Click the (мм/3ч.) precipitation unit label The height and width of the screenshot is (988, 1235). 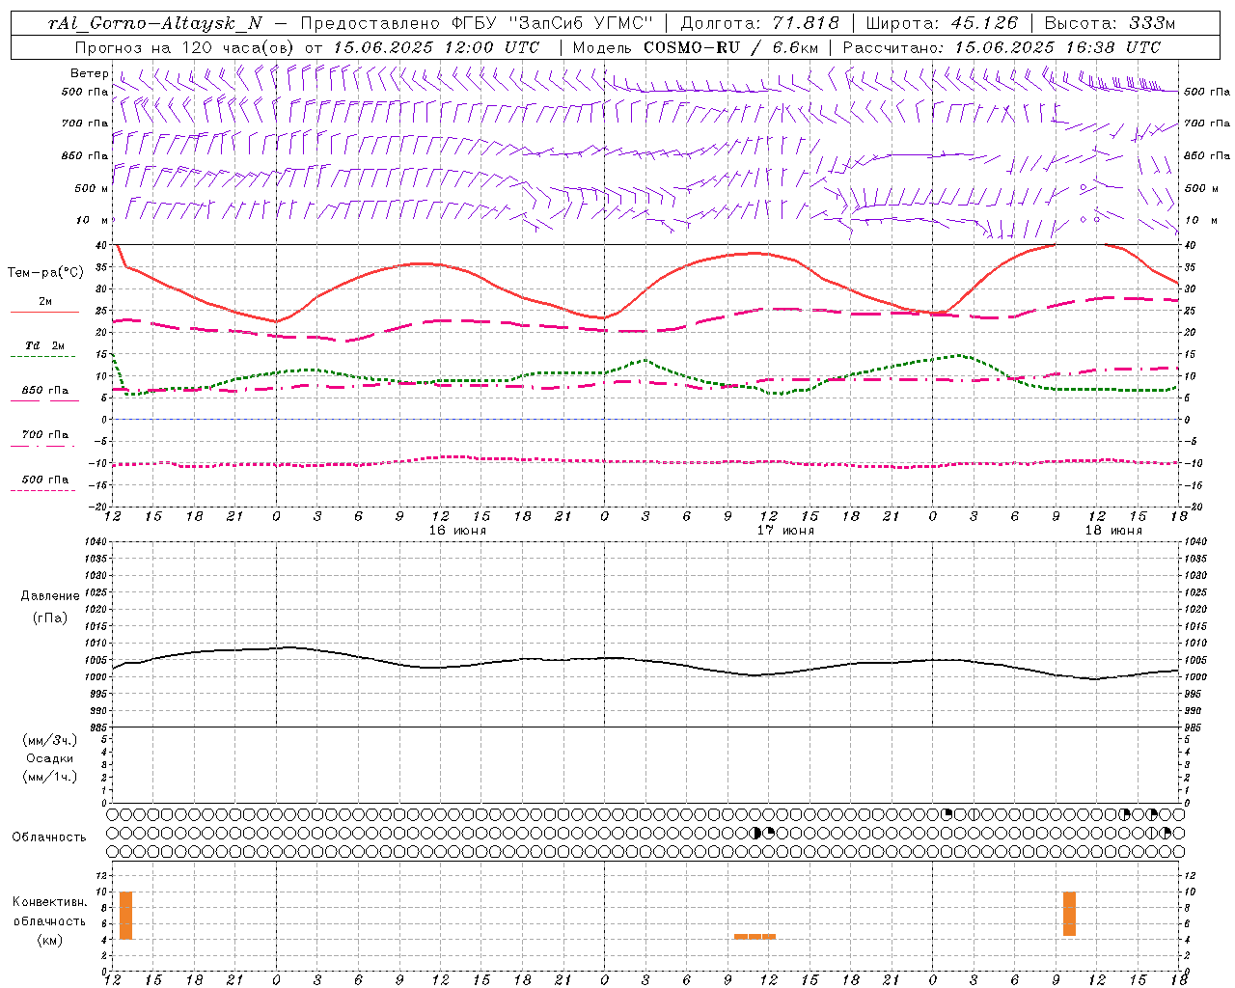coord(50,741)
